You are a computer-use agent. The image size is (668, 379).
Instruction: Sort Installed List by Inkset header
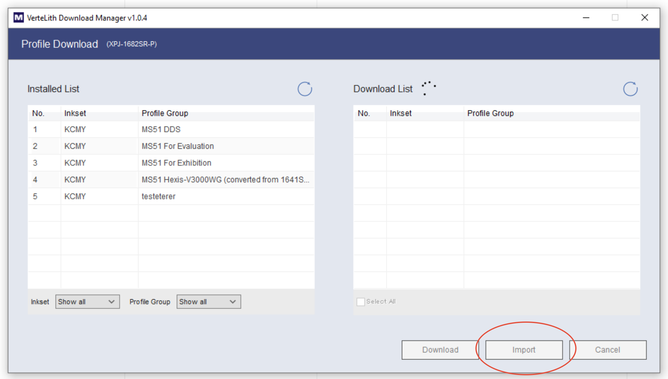pyautogui.click(x=75, y=113)
